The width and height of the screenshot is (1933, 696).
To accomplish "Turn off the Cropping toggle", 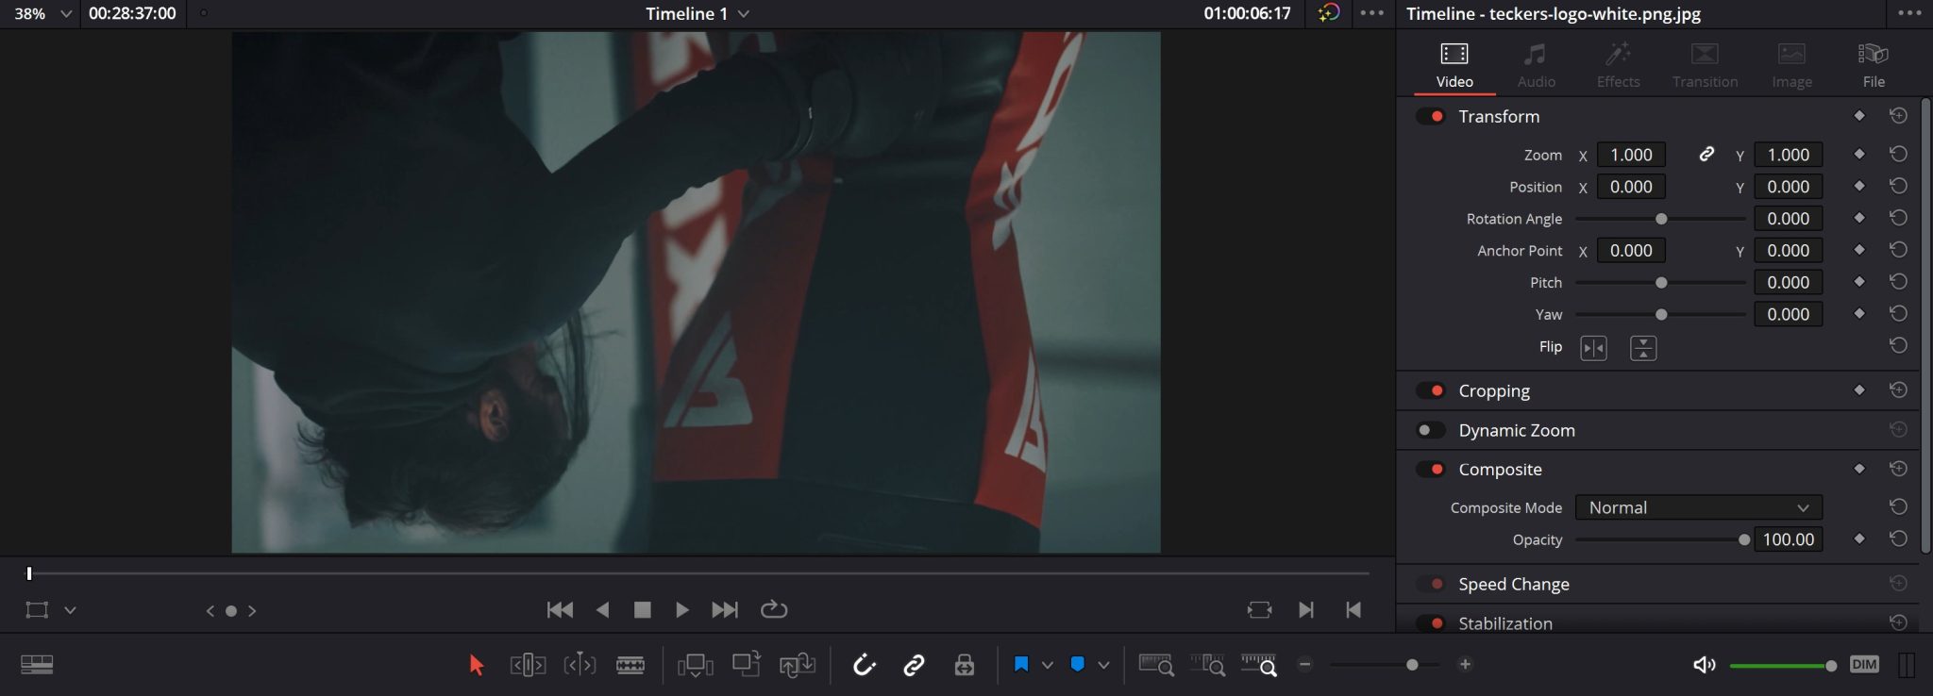I will [1431, 391].
